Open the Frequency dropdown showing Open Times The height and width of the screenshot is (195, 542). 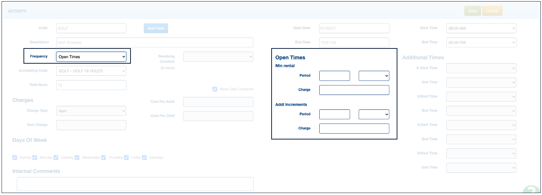(x=91, y=57)
